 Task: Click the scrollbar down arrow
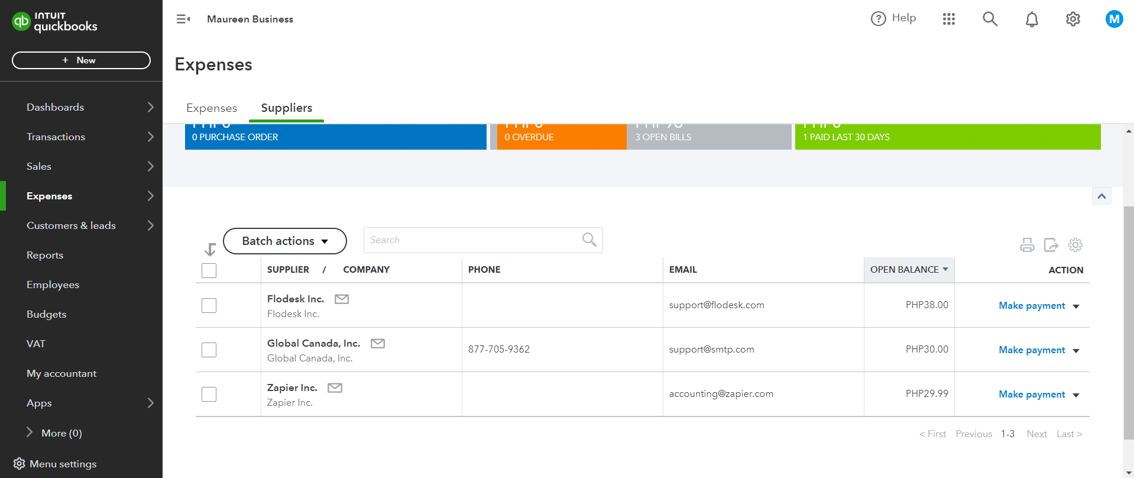pyautogui.click(x=1129, y=473)
